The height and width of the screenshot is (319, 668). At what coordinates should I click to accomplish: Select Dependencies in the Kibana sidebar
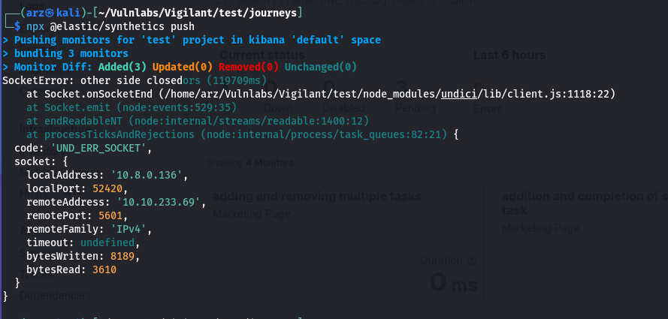(x=55, y=296)
